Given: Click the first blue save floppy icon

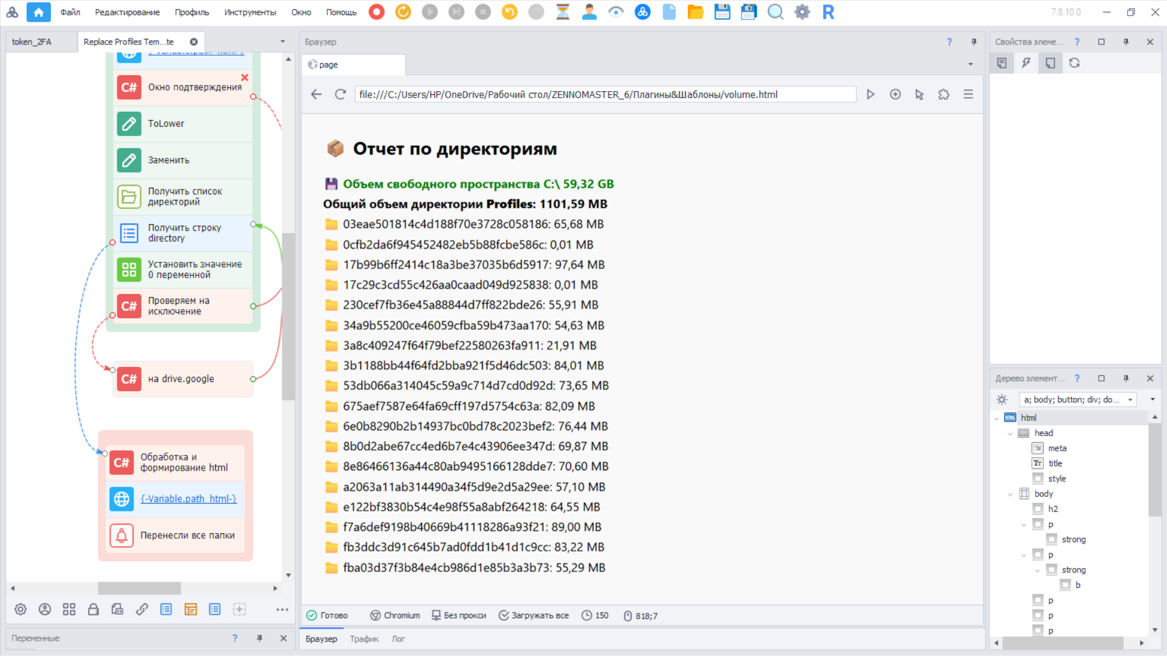Looking at the screenshot, I should (x=722, y=12).
